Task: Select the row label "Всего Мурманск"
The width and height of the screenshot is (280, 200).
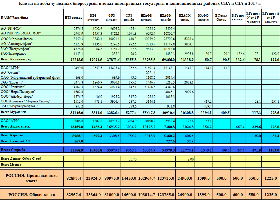Action: coord(32,112)
